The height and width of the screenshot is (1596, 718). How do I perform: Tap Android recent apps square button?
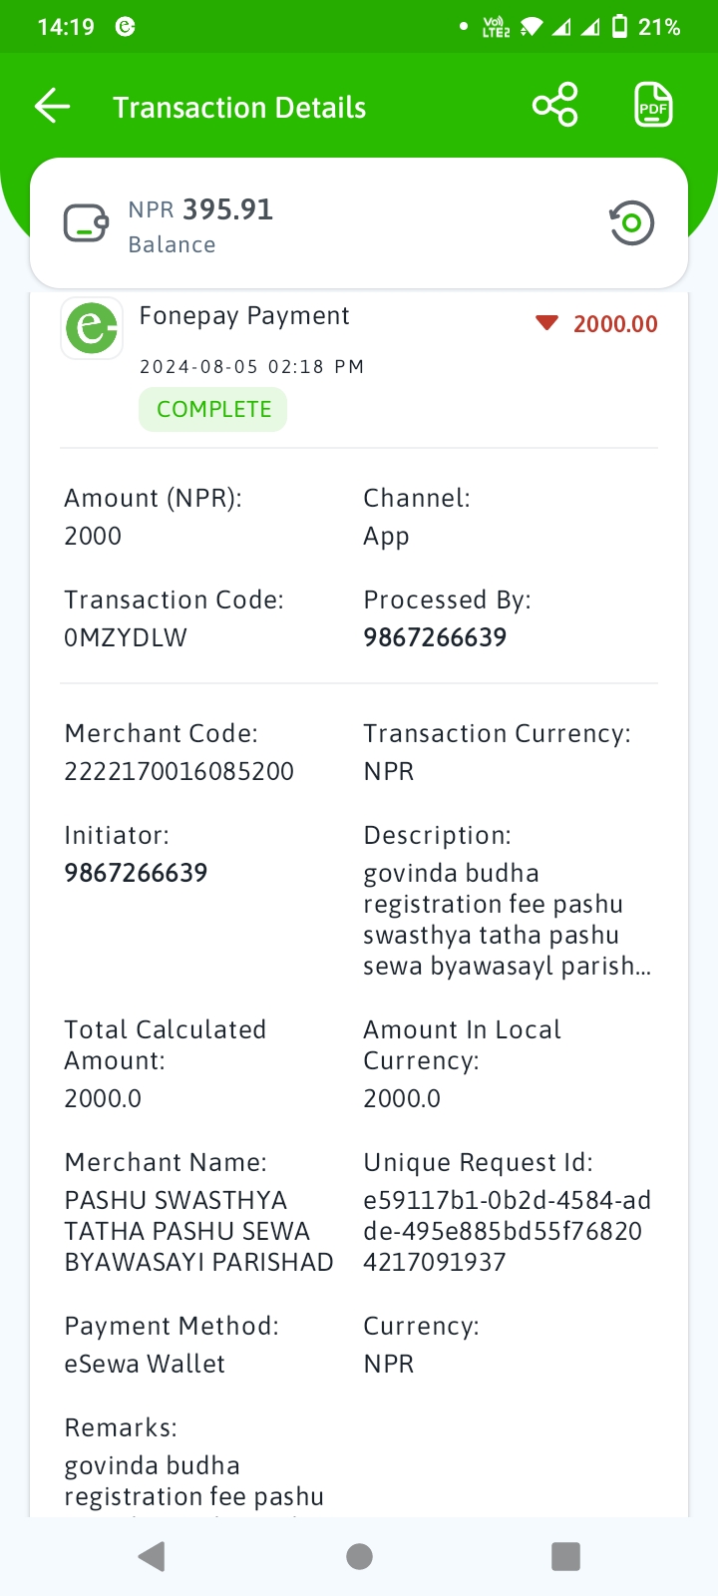(565, 1556)
